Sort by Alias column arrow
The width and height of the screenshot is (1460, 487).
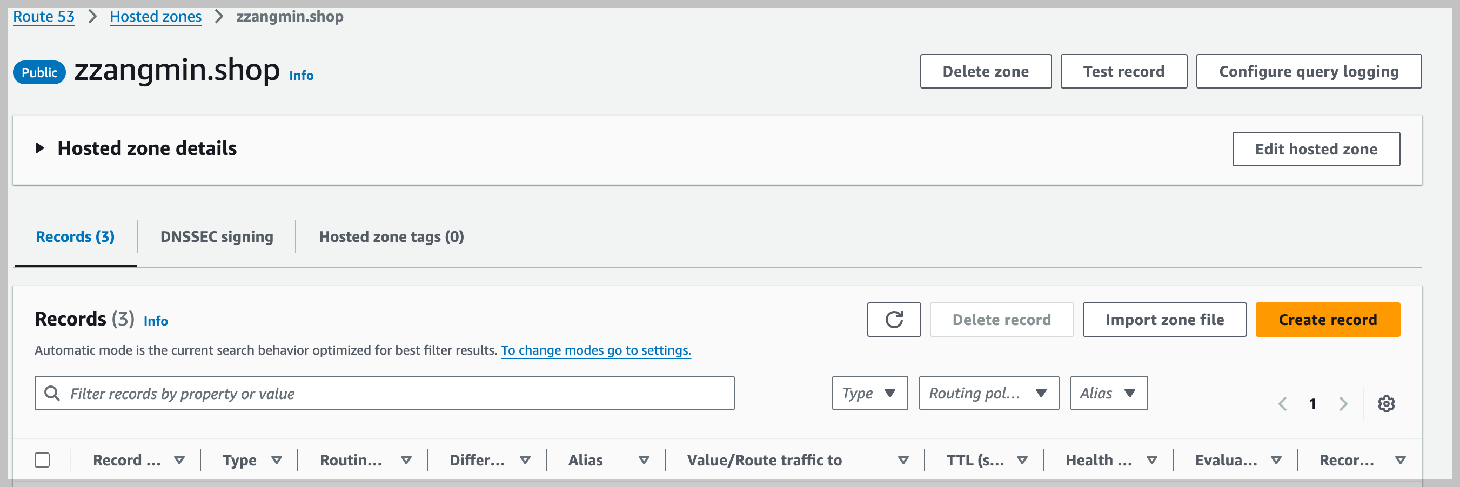[x=644, y=460]
